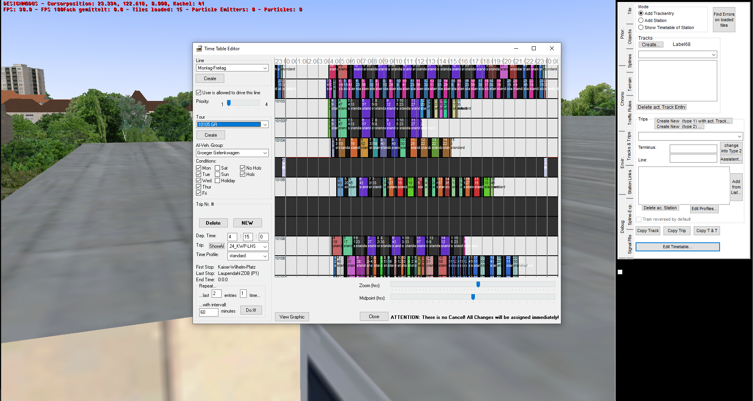The image size is (753, 401).
Task: Enable the Sat condition checkbox
Action: click(218, 168)
